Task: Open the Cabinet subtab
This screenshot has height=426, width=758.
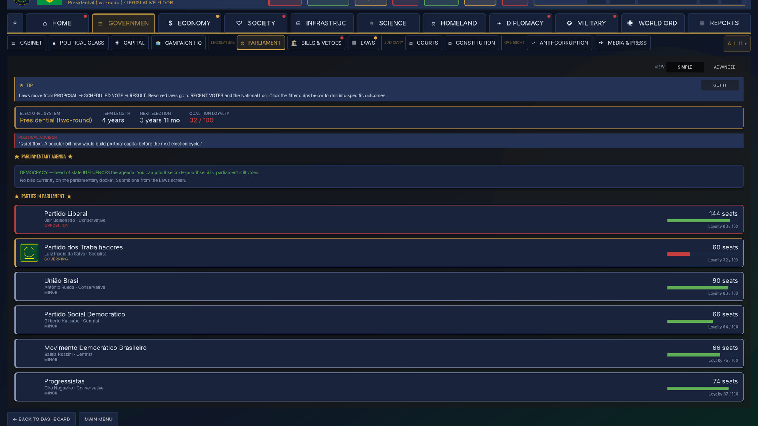Action: [26, 43]
